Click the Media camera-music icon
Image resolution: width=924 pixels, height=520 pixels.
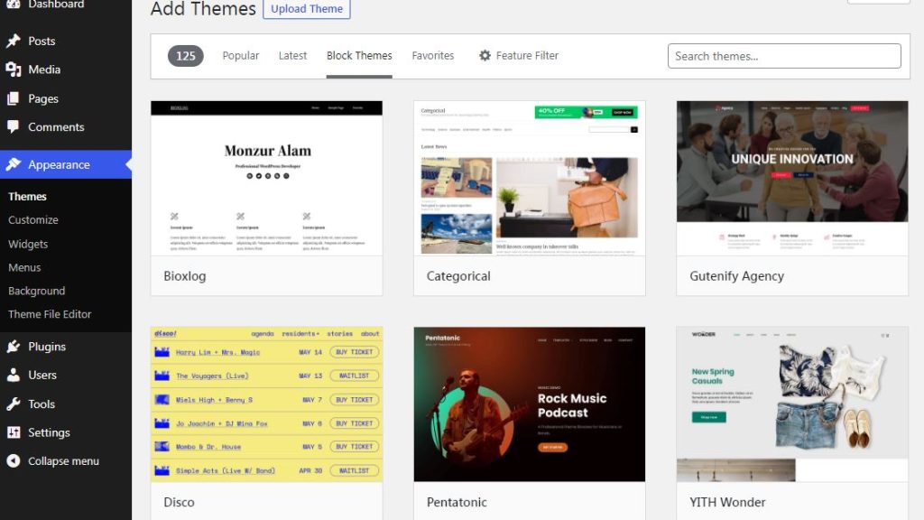pos(13,70)
